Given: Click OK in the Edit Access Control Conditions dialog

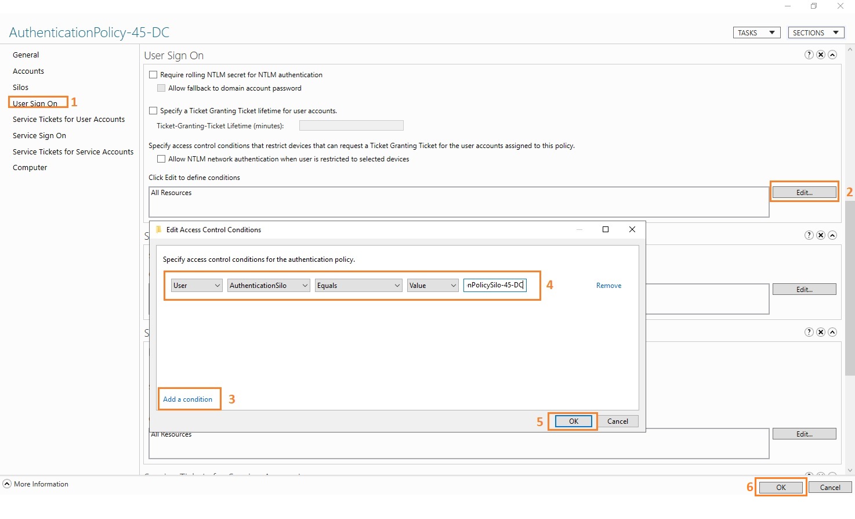Looking at the screenshot, I should pos(573,421).
